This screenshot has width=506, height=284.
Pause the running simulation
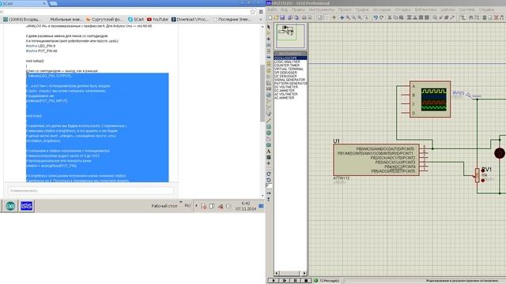pos(295,281)
